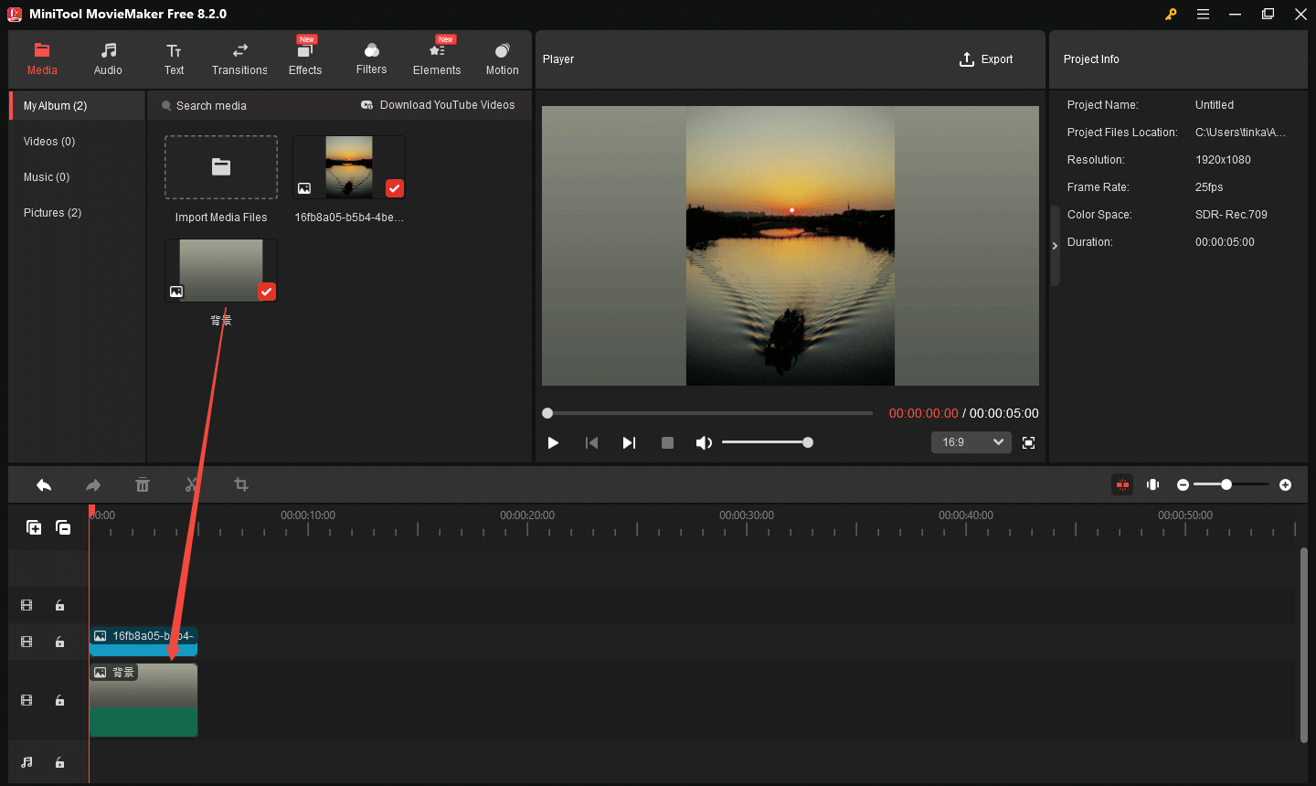Click the project files location path
The image size is (1316, 786).
point(1240,133)
